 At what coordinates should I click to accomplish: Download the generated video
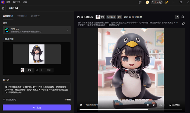point(160,105)
